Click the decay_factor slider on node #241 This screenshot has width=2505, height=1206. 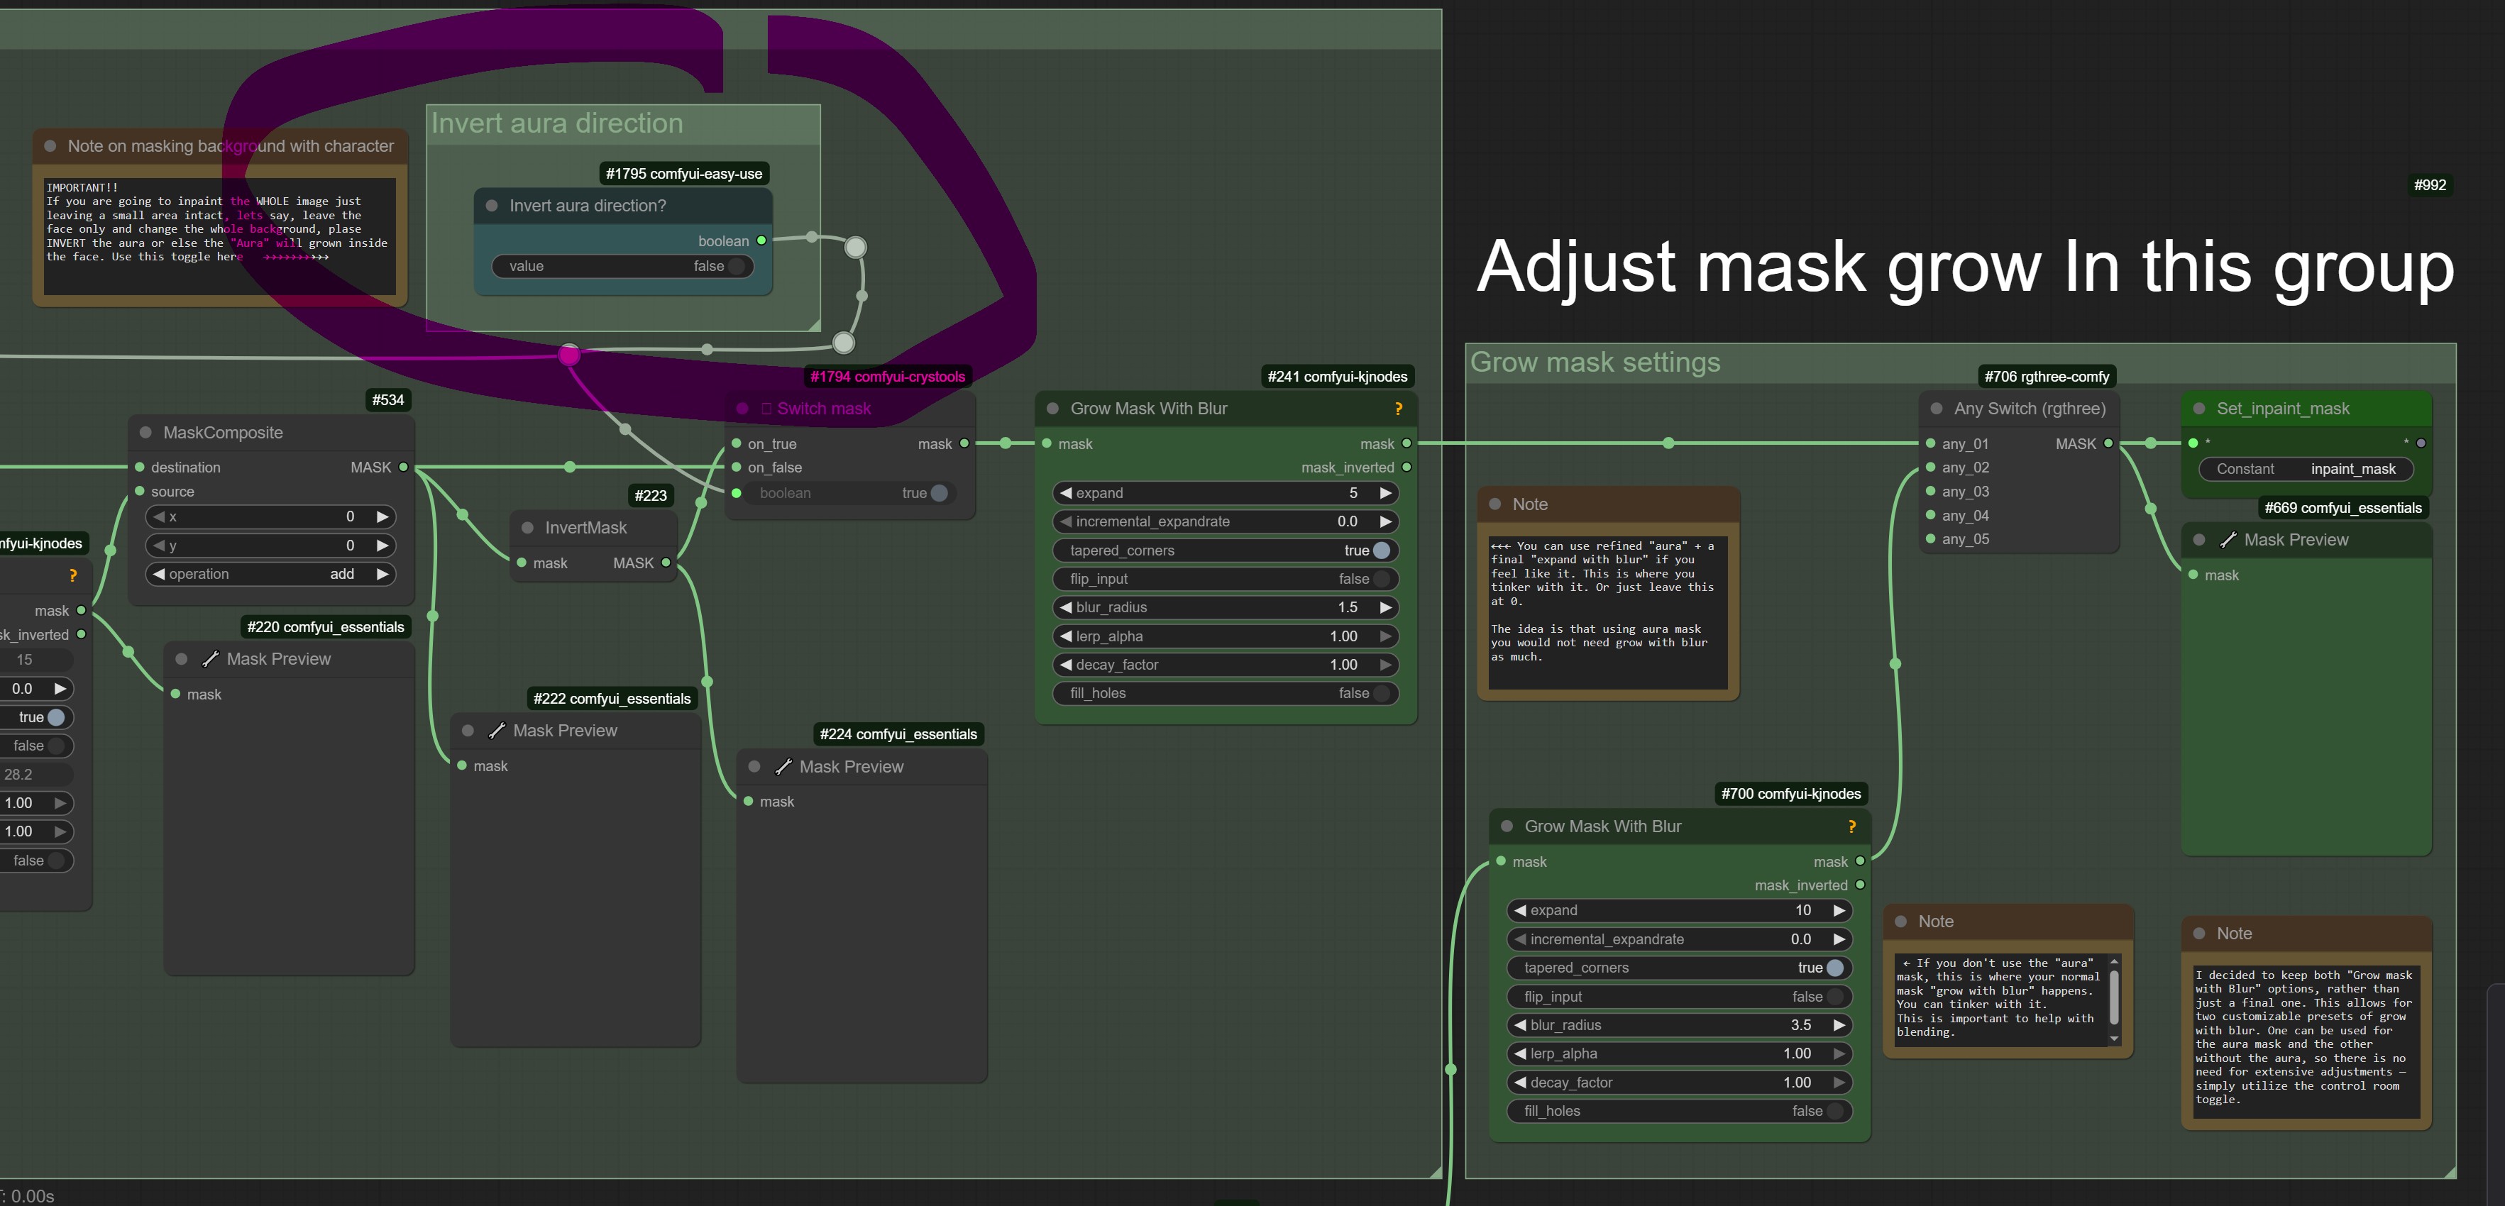click(1226, 665)
